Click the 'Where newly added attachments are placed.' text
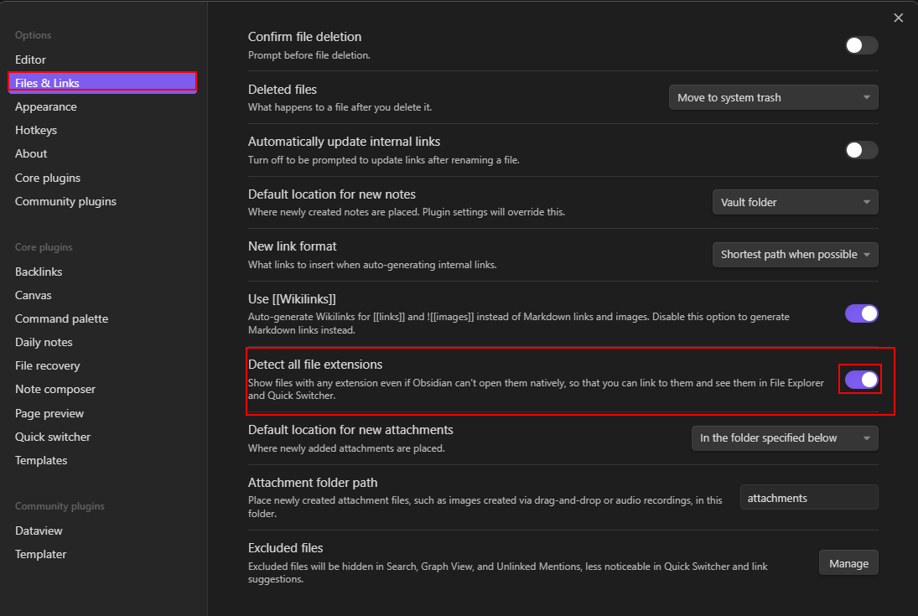Screen dimensions: 918x616 tap(346, 448)
